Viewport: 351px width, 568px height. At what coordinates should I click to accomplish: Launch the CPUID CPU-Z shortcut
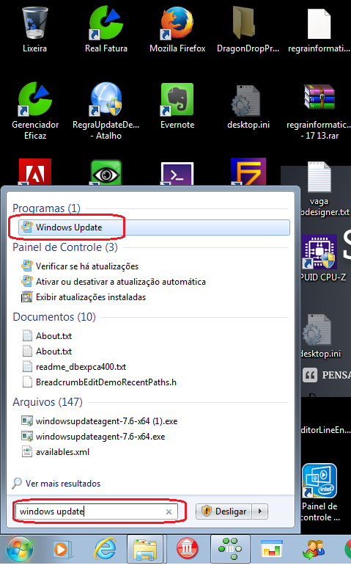click(323, 258)
